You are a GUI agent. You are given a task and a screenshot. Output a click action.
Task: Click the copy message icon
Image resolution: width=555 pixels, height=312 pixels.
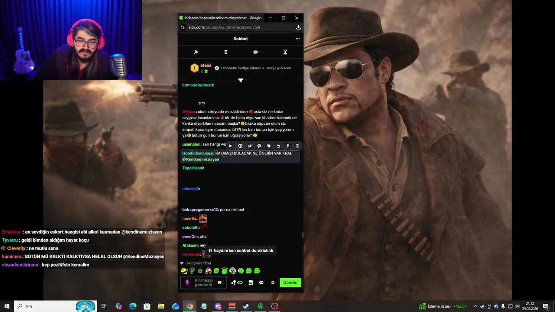(268, 146)
